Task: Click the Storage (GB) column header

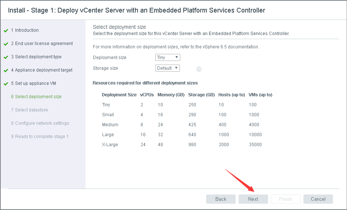Action: (x=201, y=95)
